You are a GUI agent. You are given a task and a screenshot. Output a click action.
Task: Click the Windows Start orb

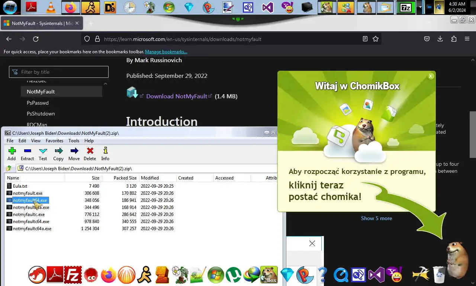[x=10, y=7]
